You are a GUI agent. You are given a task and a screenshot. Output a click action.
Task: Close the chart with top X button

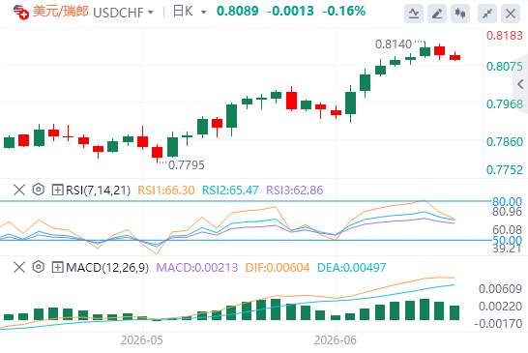[x=511, y=14]
